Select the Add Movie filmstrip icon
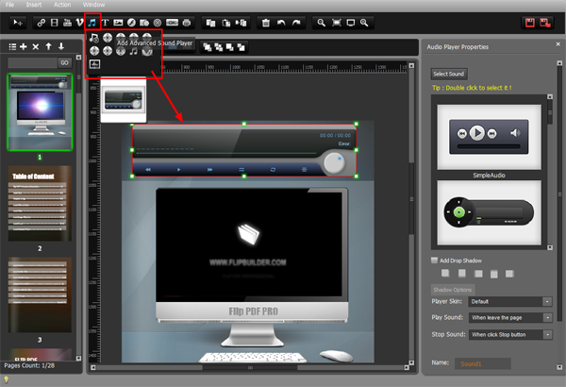Viewport: 566px width, 387px height. click(54, 23)
